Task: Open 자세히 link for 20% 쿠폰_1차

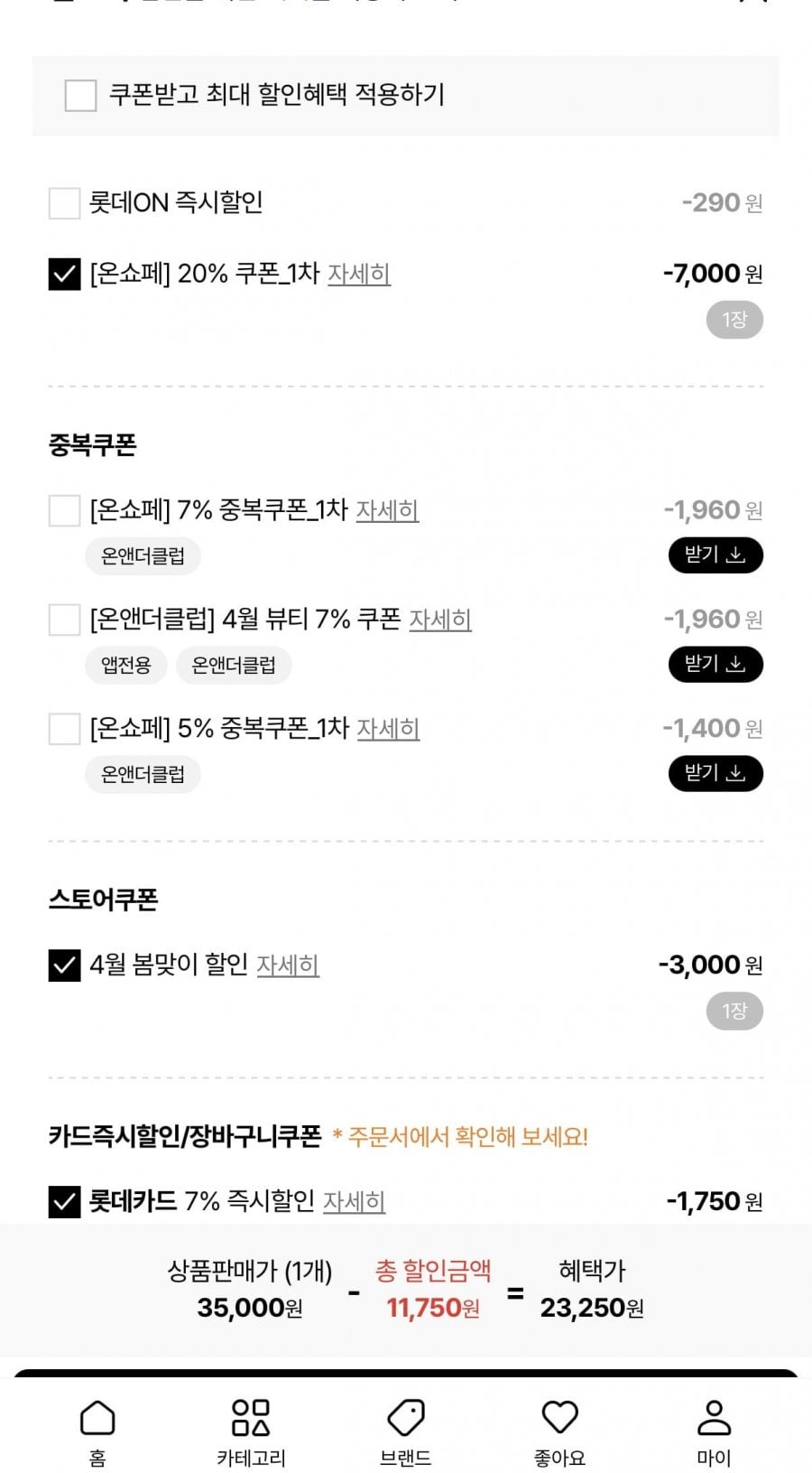Action: [358, 274]
